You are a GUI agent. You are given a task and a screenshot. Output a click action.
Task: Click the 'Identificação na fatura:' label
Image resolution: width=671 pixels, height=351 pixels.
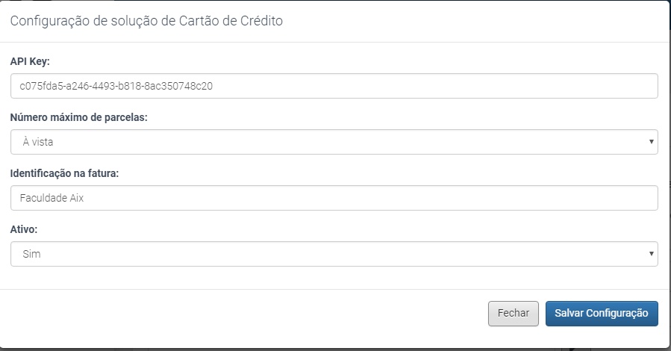click(65, 173)
